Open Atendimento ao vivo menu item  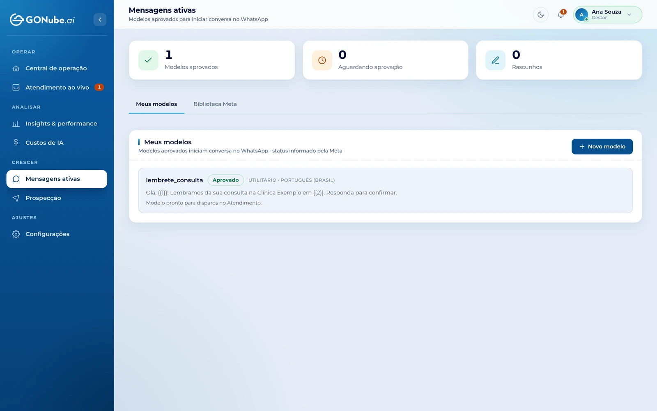57,87
